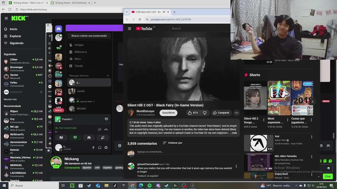Viewport: 337px width, 189px height.
Task: Open options for the Xtal video
Action: click(312, 137)
